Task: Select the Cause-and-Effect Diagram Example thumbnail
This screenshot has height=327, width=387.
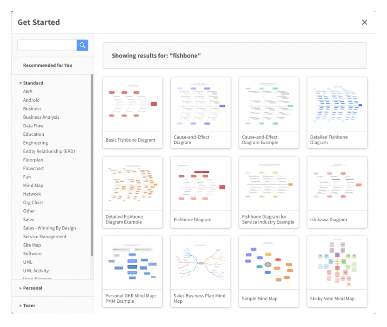Action: (x=269, y=105)
